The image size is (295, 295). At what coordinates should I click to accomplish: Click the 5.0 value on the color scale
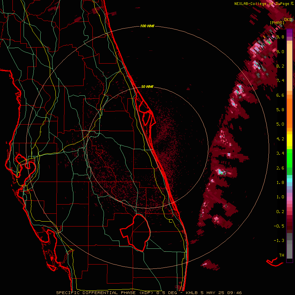[280, 124]
